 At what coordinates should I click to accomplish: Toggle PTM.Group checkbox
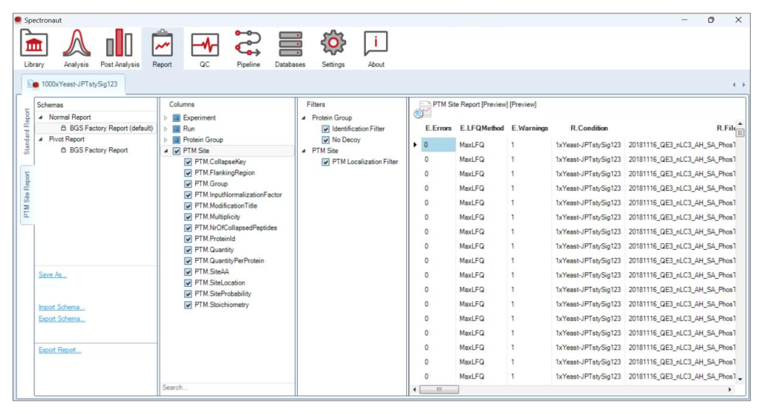click(188, 184)
